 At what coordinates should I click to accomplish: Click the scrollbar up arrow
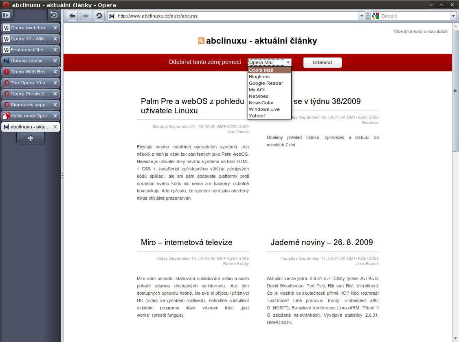pyautogui.click(x=455, y=26)
